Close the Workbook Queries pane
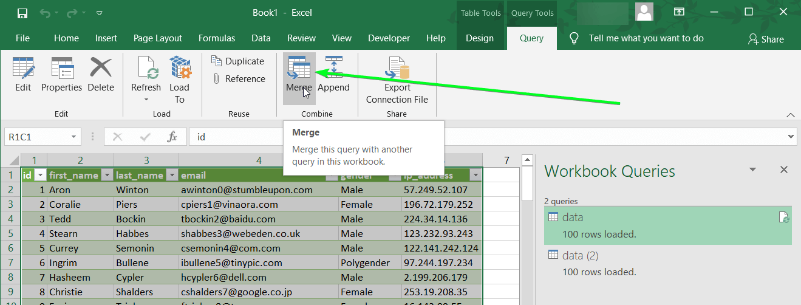The width and height of the screenshot is (801, 305). click(x=784, y=170)
